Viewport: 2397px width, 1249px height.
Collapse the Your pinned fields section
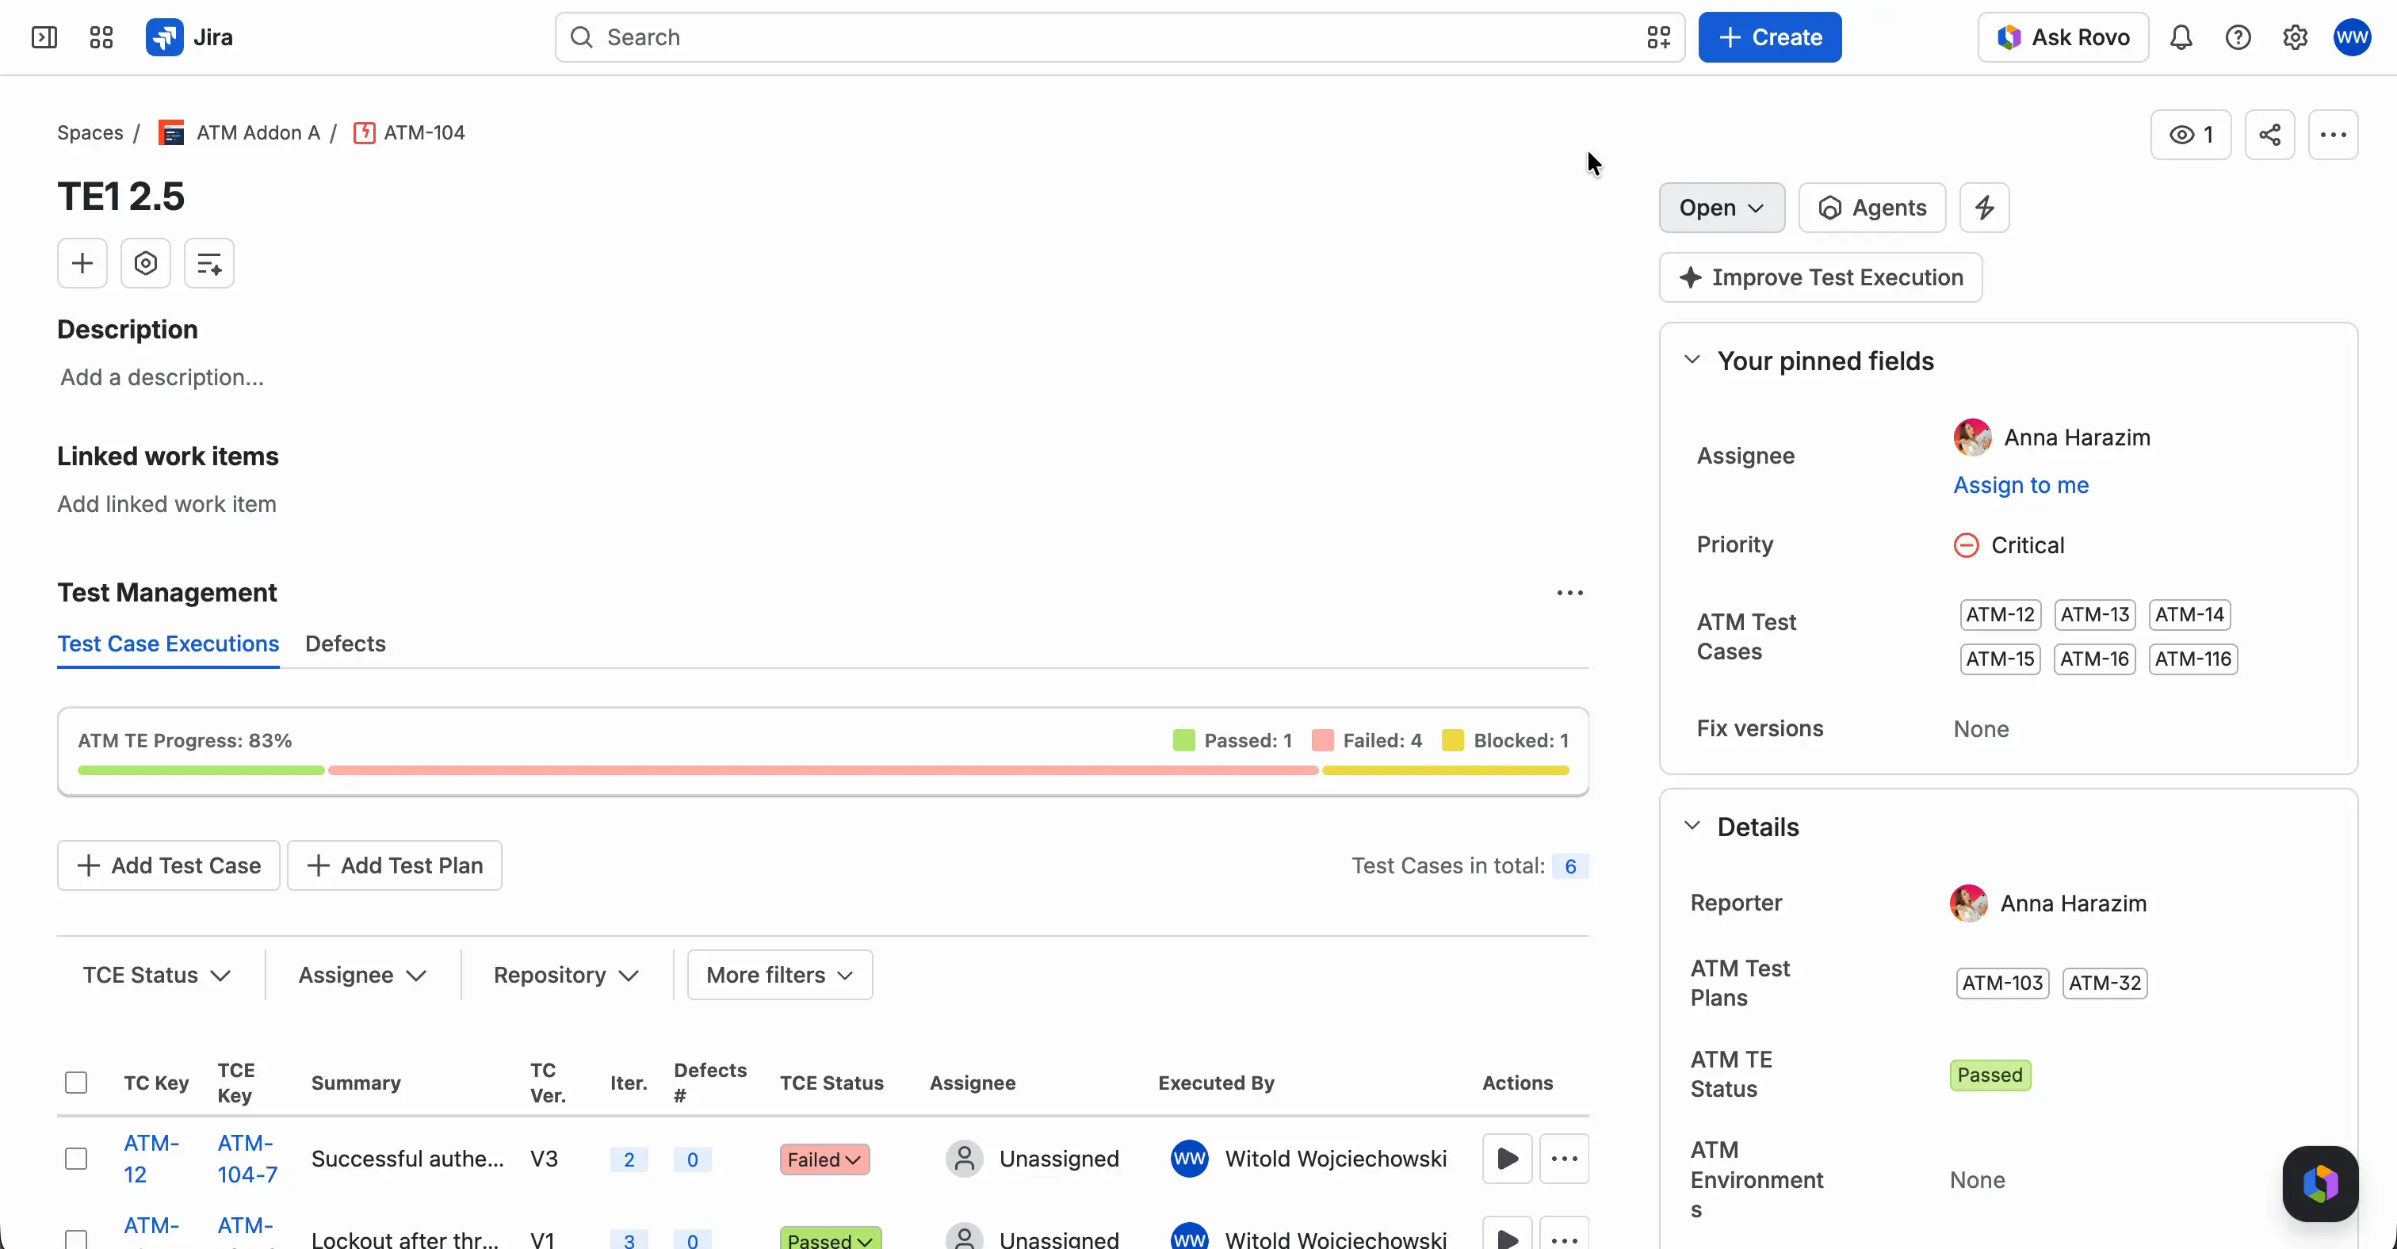1692,360
